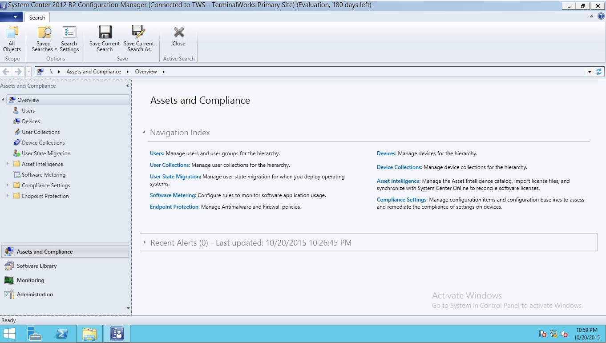Image resolution: width=606 pixels, height=343 pixels.
Task: Switch to the Administration workspace
Action: coord(65,295)
